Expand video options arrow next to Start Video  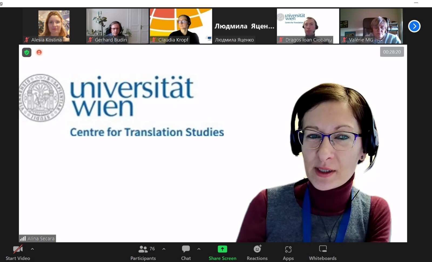coord(32,249)
